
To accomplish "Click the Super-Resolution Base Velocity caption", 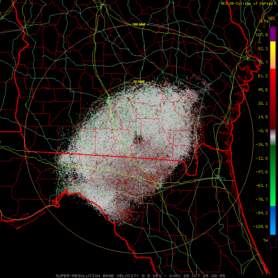I will (141, 276).
